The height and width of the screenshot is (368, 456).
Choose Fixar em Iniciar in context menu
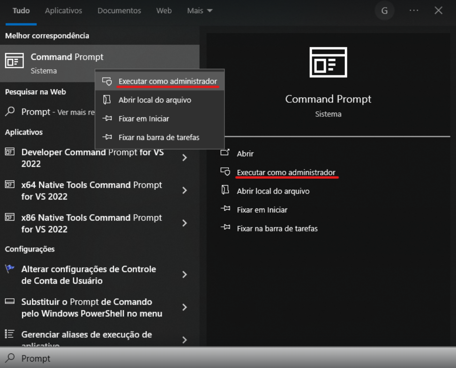tap(160, 118)
